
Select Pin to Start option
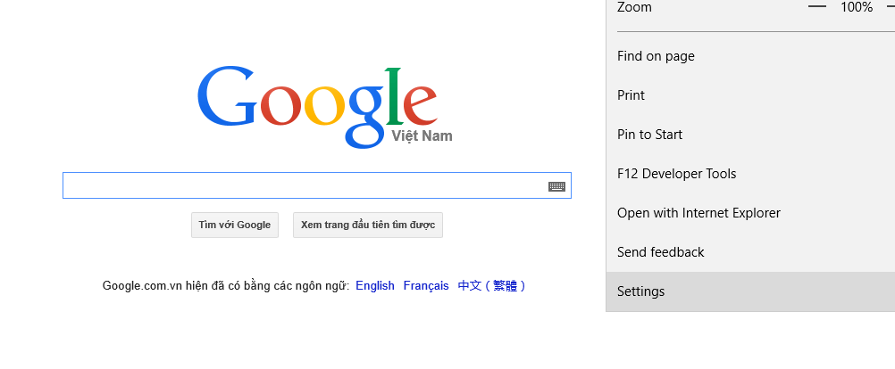pos(750,135)
